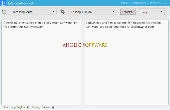Open the Diary menu

point(125,3)
